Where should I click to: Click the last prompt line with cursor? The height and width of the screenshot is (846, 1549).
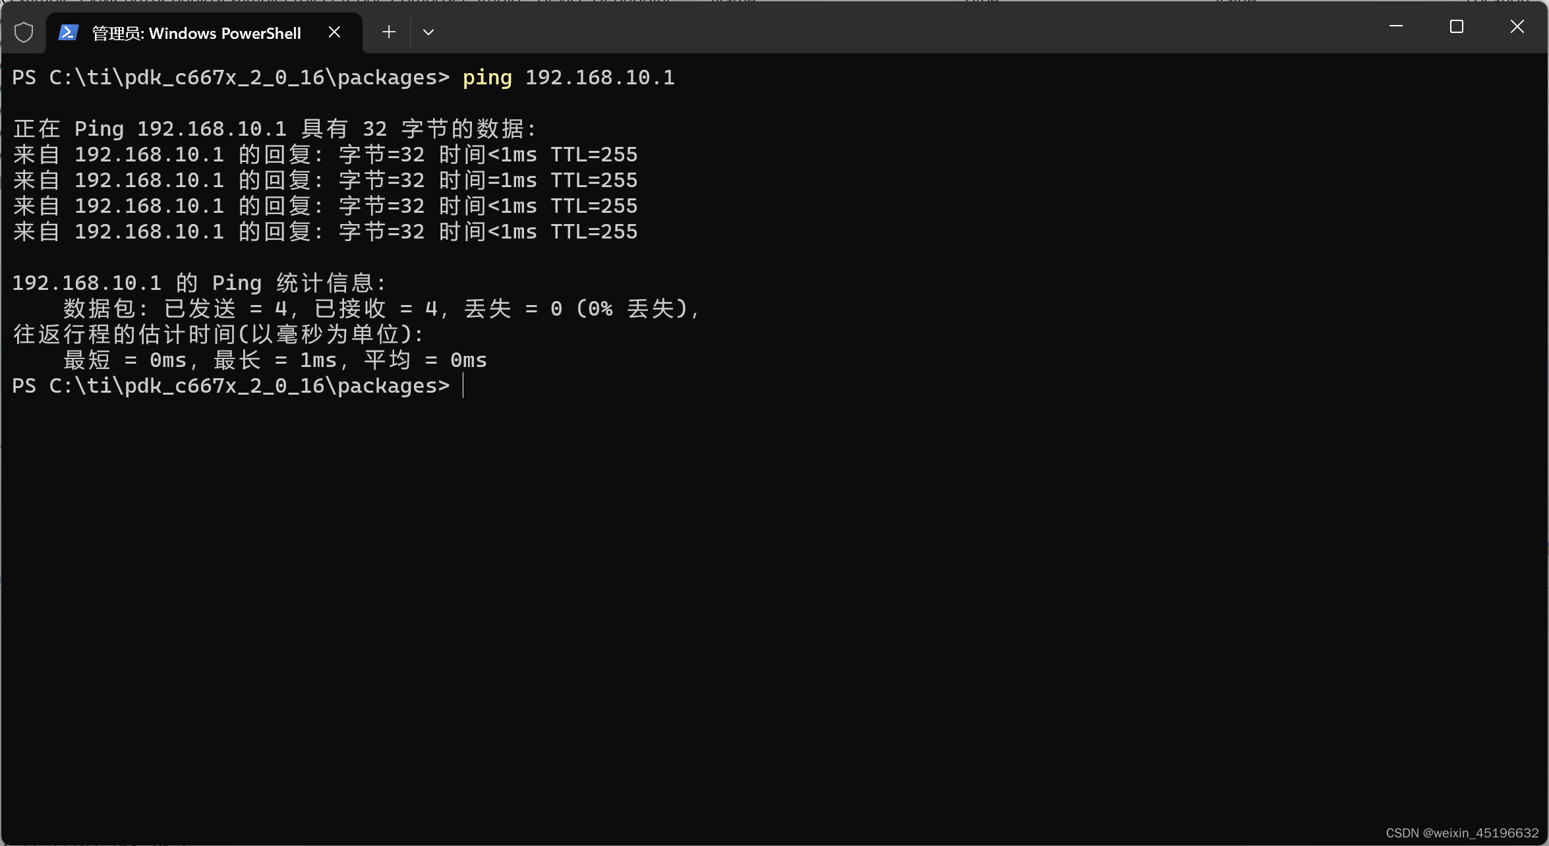238,385
